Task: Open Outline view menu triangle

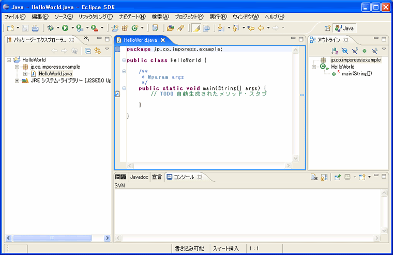Action: tap(384, 49)
